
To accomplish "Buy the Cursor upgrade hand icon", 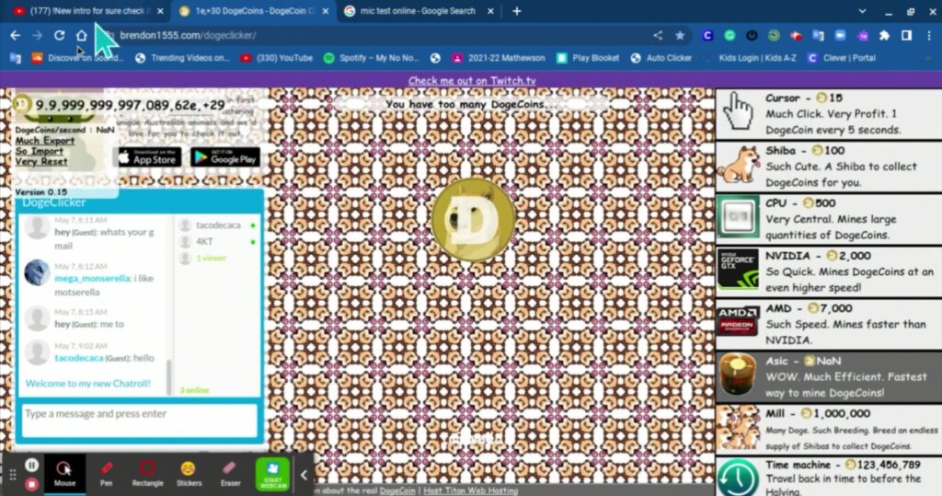I will pyautogui.click(x=738, y=112).
